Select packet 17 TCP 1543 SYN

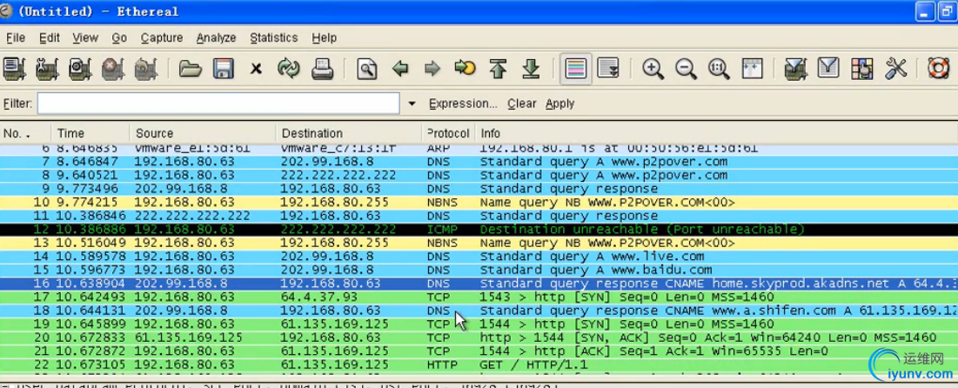(479, 297)
